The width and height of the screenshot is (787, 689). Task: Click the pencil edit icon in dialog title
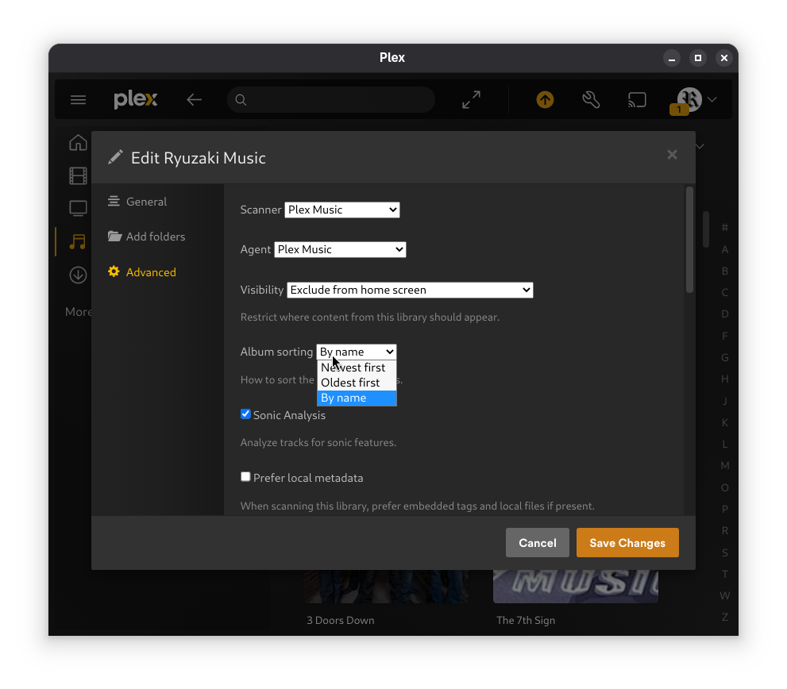[115, 157]
